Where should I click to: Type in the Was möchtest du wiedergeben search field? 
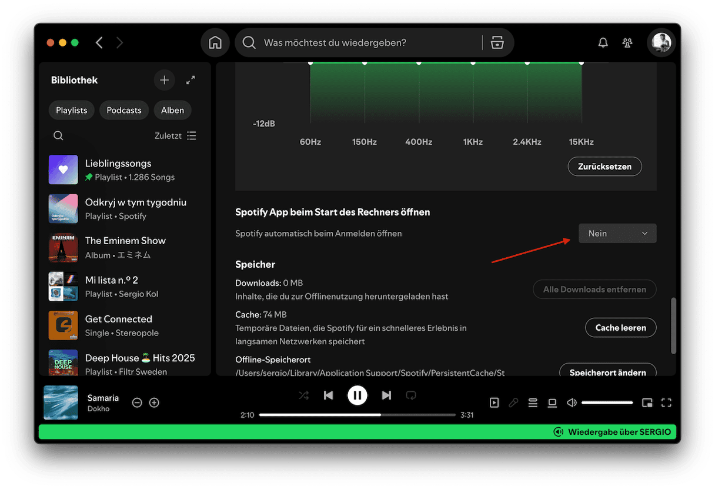point(365,43)
